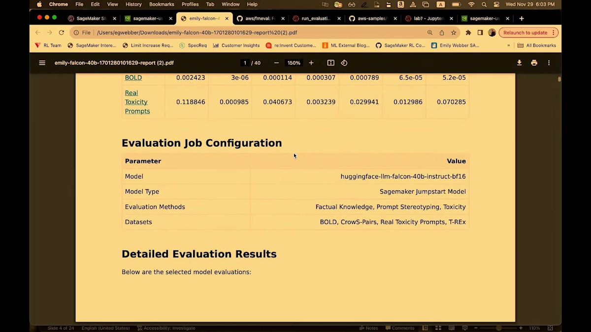591x332 pixels.
Task: Go back to previous page in browser
Action: coord(38,32)
